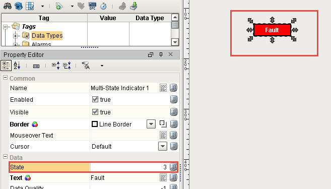Screen dimensions: 331x189
Task: Select the red Fault indicator component
Action: point(272,30)
